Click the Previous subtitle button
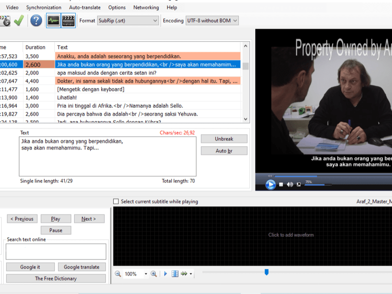Viewport: 392px width, 294px height. coord(22,219)
